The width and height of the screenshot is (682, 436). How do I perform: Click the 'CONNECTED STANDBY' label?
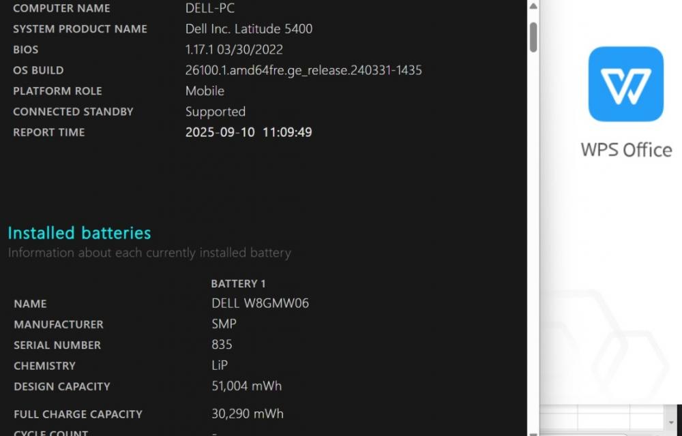coord(73,112)
